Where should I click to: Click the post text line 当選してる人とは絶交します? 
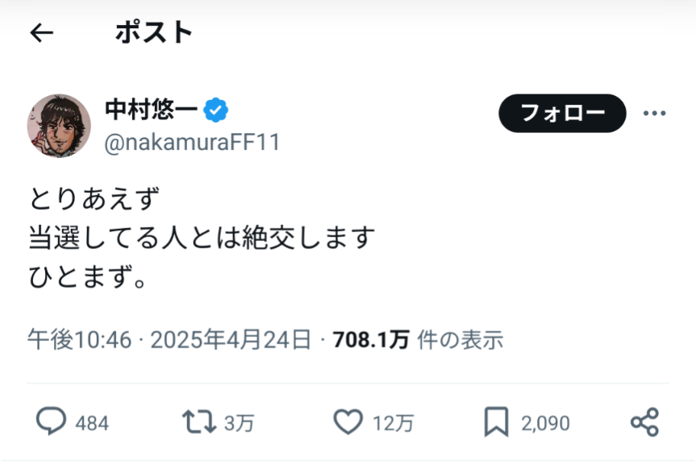click(202, 238)
